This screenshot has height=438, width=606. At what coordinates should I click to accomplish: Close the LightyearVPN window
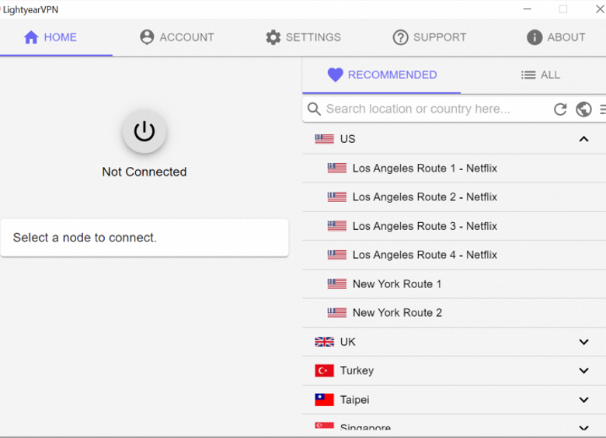tap(600, 9)
